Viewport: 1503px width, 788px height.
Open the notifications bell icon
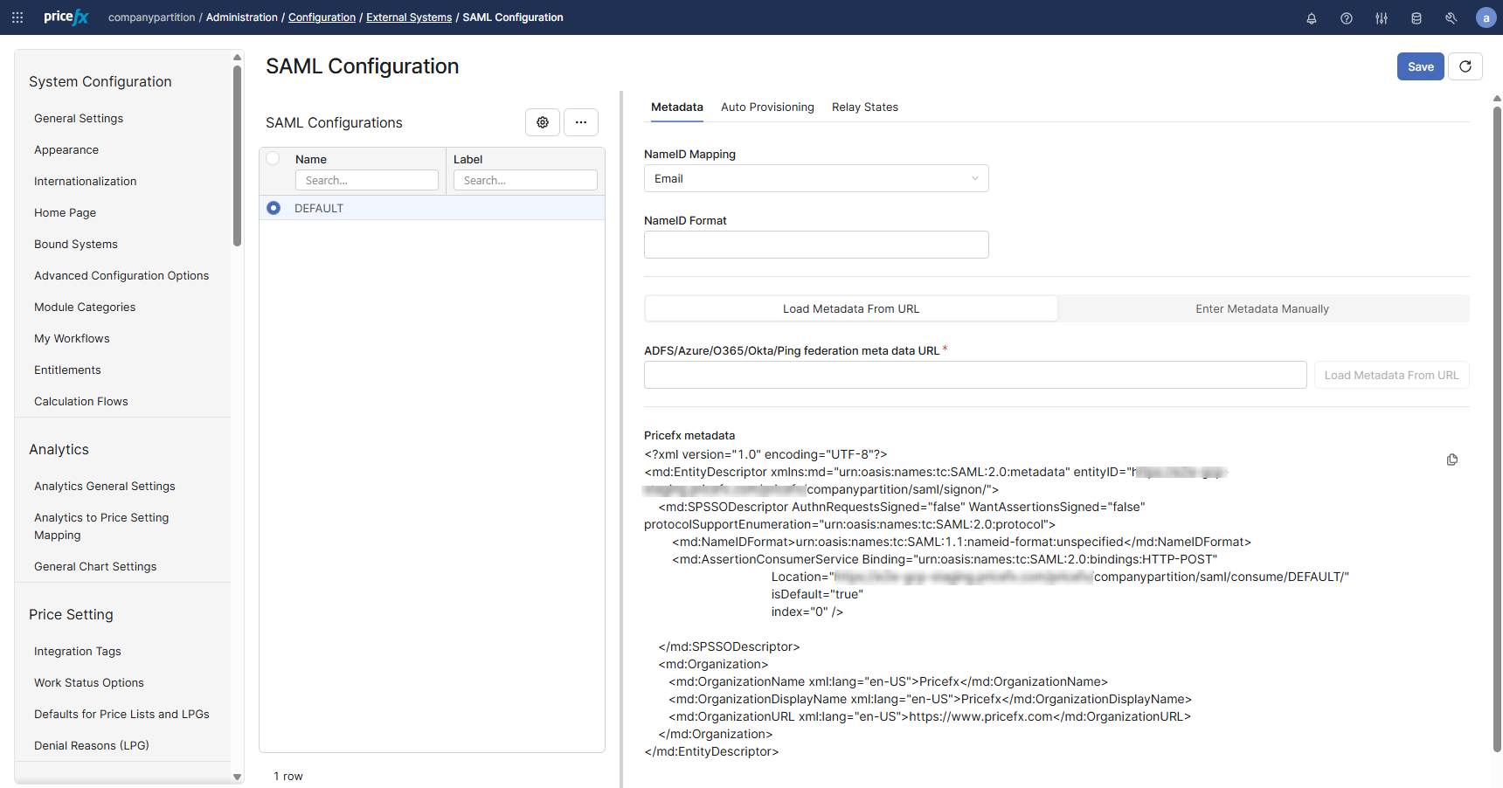click(1311, 18)
